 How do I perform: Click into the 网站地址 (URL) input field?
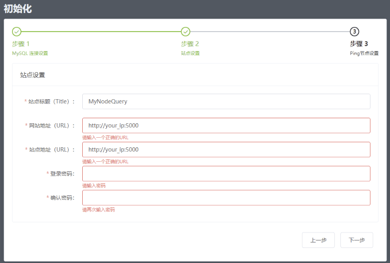[x=226, y=125]
